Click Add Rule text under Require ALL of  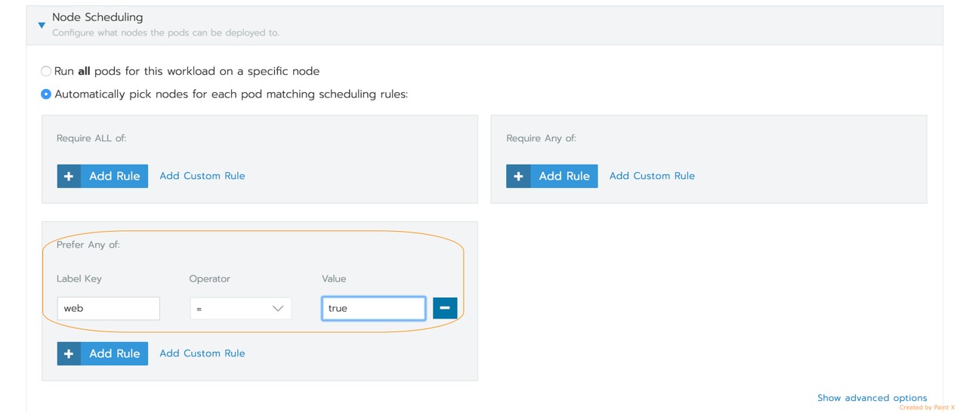(x=115, y=176)
